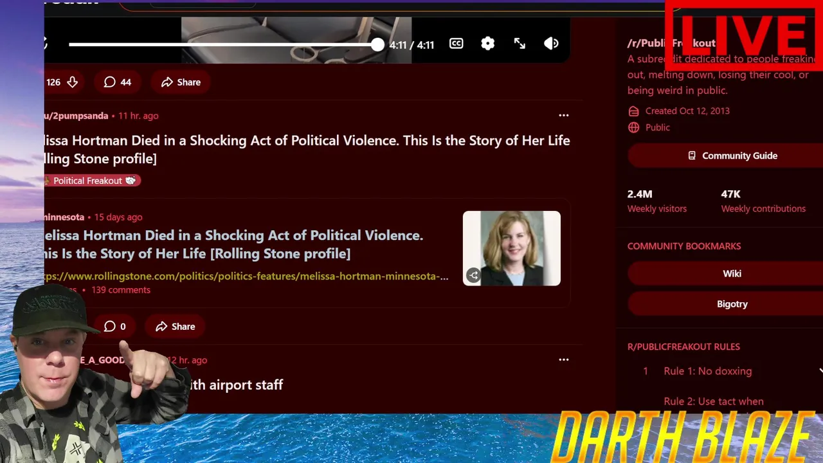The image size is (823, 463).
Task: Open the Melissa Hortman post title
Action: (307, 149)
